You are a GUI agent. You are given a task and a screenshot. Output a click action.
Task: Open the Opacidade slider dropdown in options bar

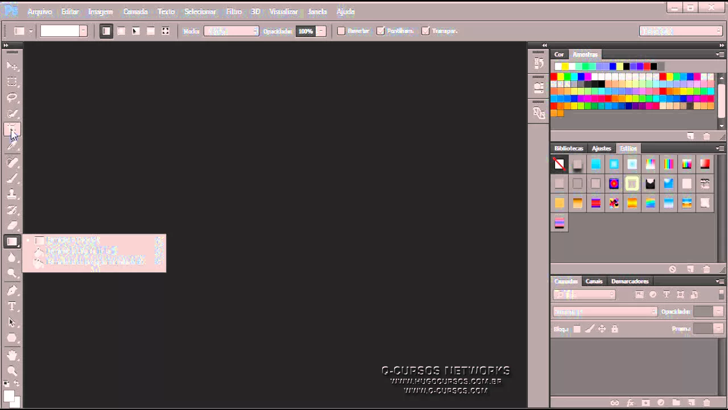[321, 31]
